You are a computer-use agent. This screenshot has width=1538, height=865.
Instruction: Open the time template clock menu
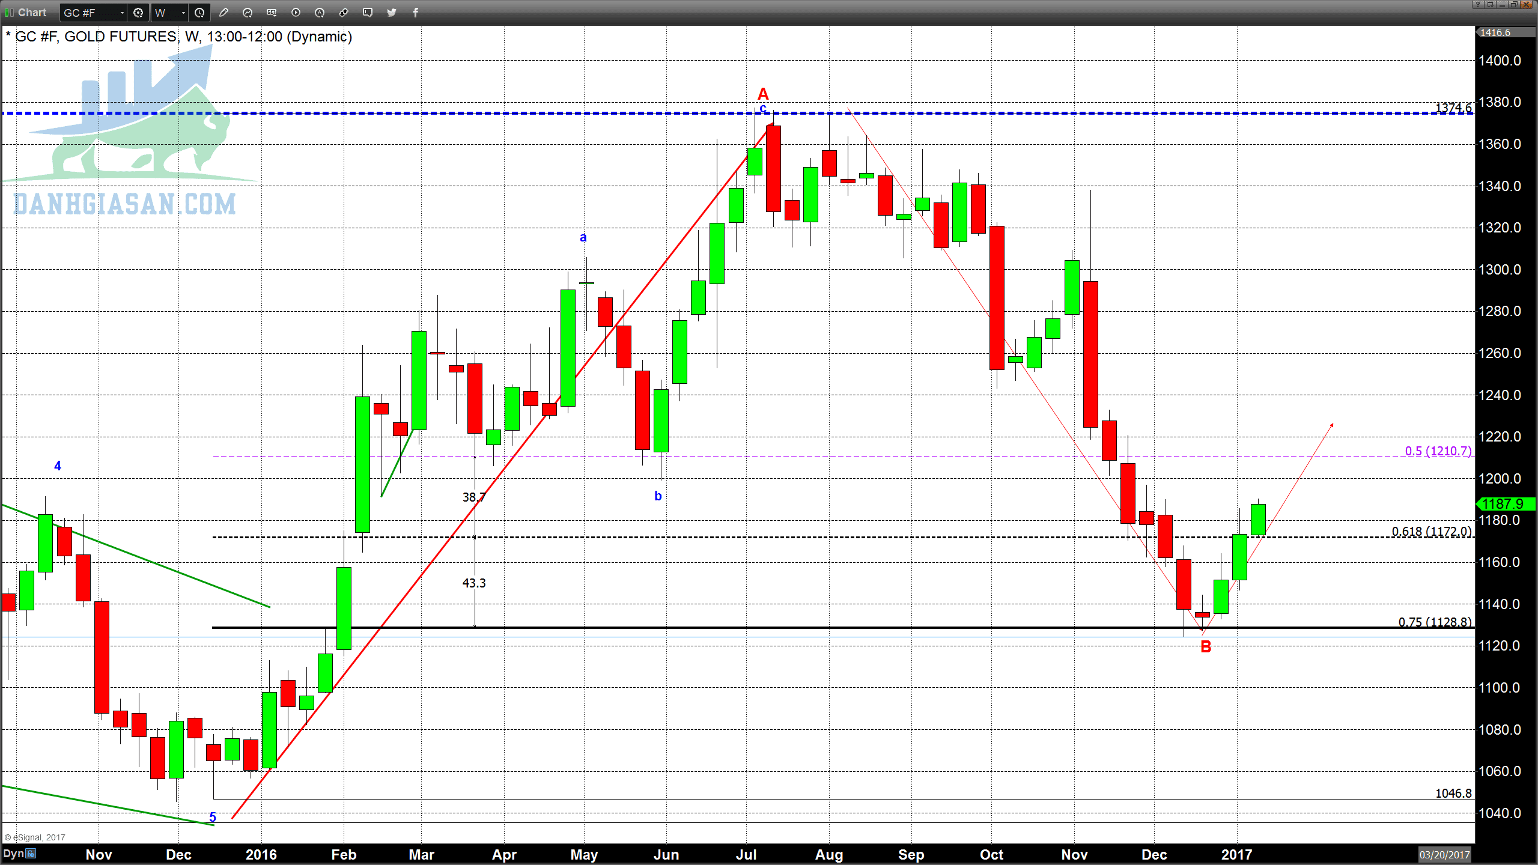click(199, 13)
